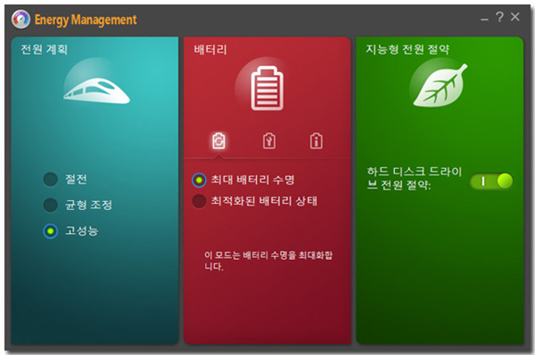Select the 절전 power plan radio button
535x355 pixels.
[x=51, y=180]
